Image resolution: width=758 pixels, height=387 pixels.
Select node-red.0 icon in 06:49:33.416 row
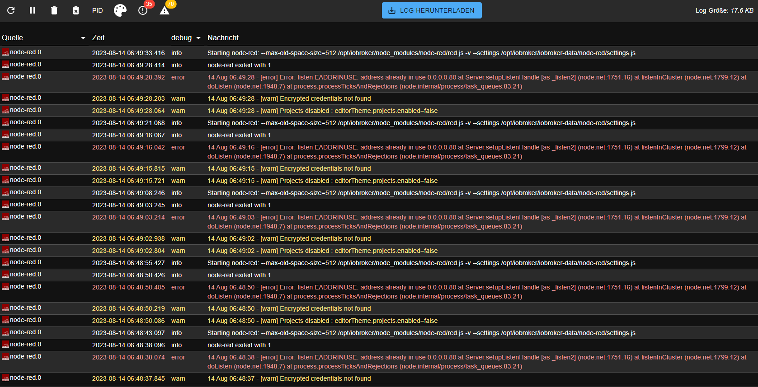coord(5,52)
